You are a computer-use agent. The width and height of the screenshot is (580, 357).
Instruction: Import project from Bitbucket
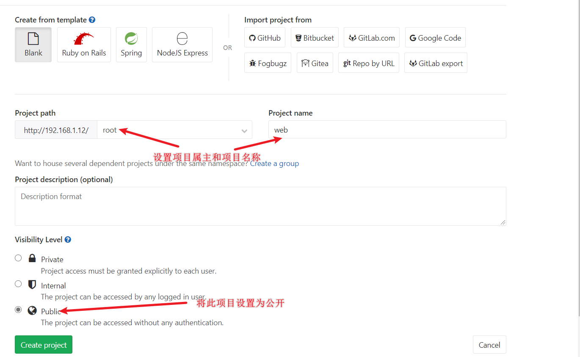click(315, 38)
